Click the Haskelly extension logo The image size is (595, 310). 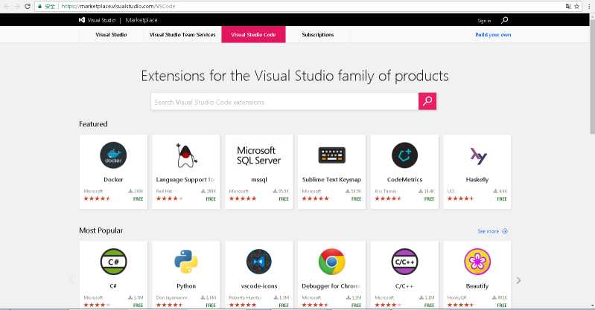pos(477,155)
